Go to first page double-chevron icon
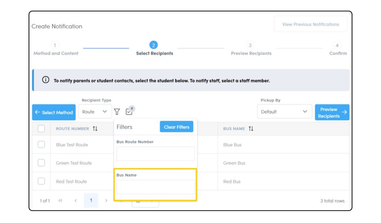This screenshot has width=381, height=223. [61, 201]
